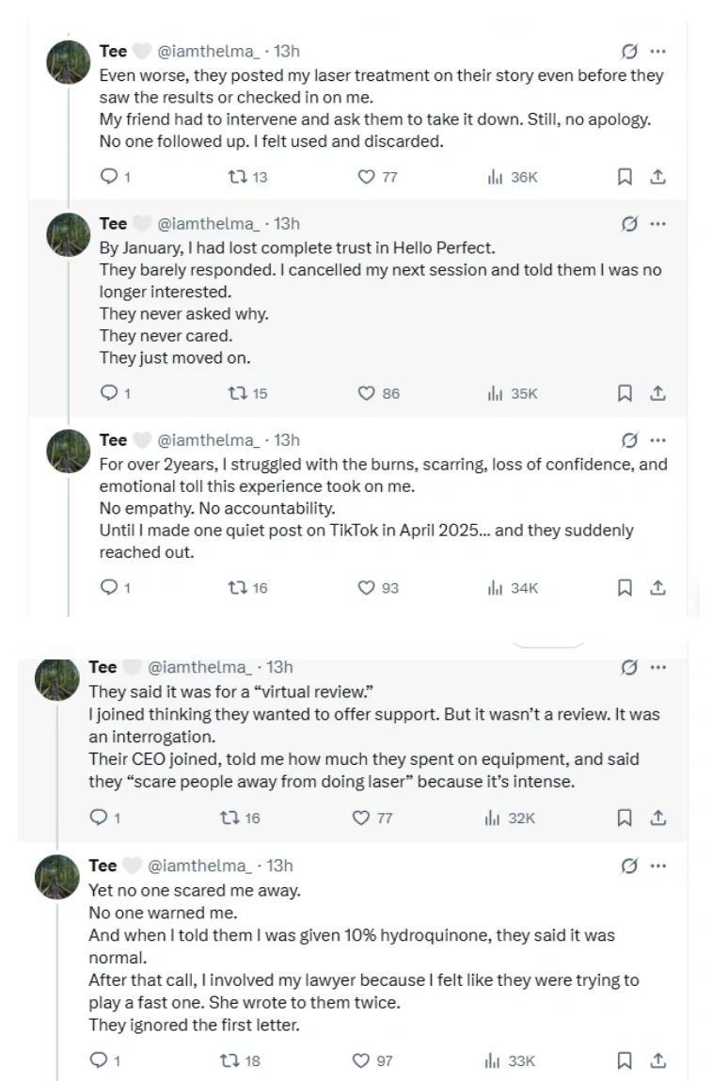Screen dimensions: 712x1081
Task: Bookmark the "virtual review" tweet
Action: (x=625, y=818)
